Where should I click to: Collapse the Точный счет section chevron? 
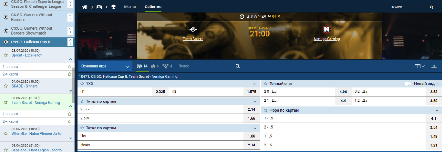coord(437,84)
